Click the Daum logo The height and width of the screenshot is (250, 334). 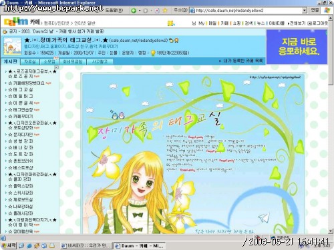tap(16, 21)
